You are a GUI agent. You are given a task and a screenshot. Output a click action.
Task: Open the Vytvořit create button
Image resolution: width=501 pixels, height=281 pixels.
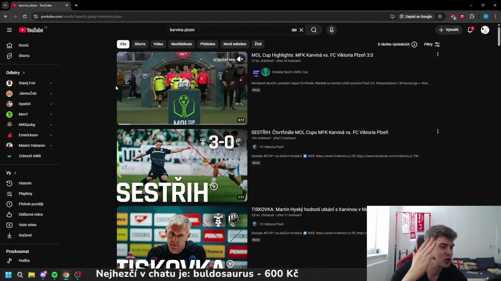[x=449, y=30]
